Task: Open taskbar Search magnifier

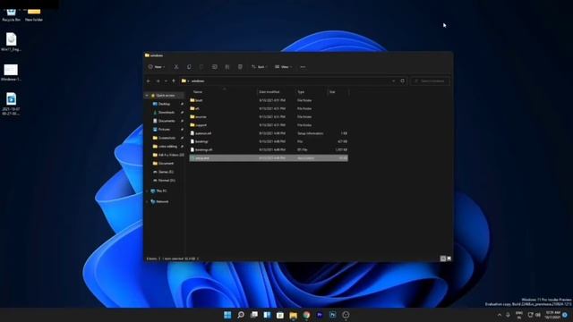Action: click(x=241, y=315)
